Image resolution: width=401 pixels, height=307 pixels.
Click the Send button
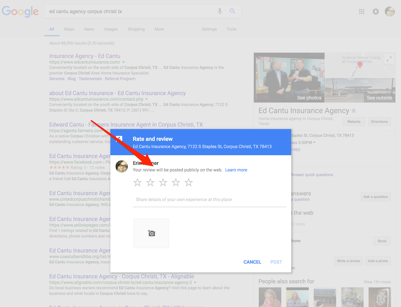point(382,241)
